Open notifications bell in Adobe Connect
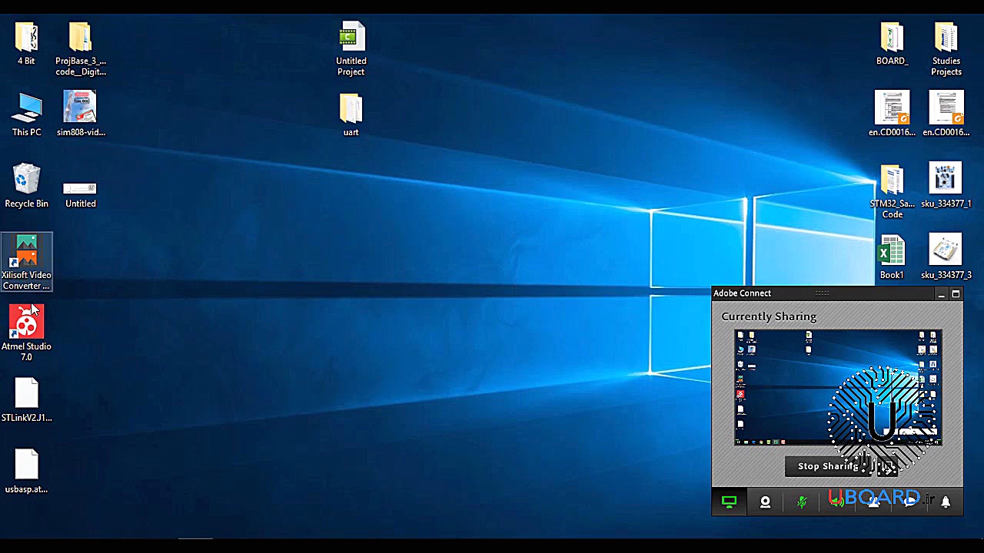Image resolution: width=984 pixels, height=553 pixels. click(946, 502)
